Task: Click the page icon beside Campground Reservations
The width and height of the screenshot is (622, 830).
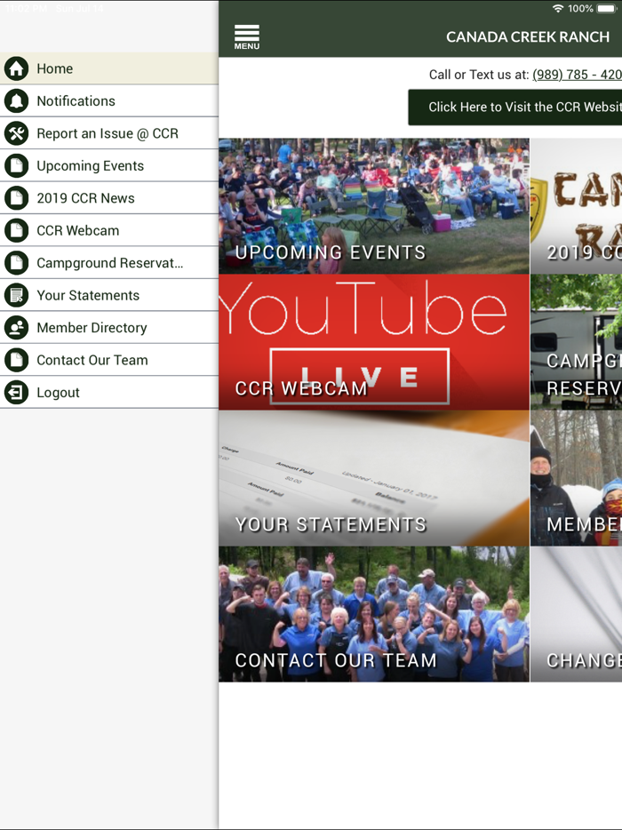Action: pyautogui.click(x=16, y=262)
